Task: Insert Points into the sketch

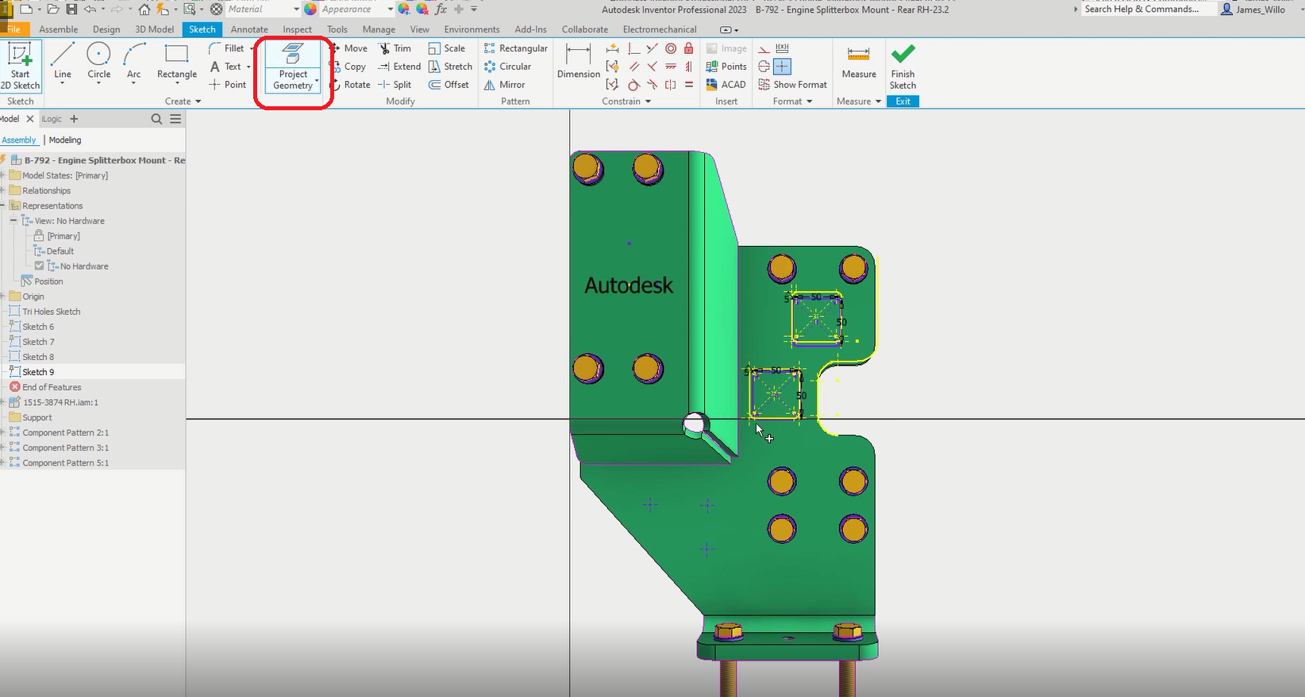Action: (726, 67)
